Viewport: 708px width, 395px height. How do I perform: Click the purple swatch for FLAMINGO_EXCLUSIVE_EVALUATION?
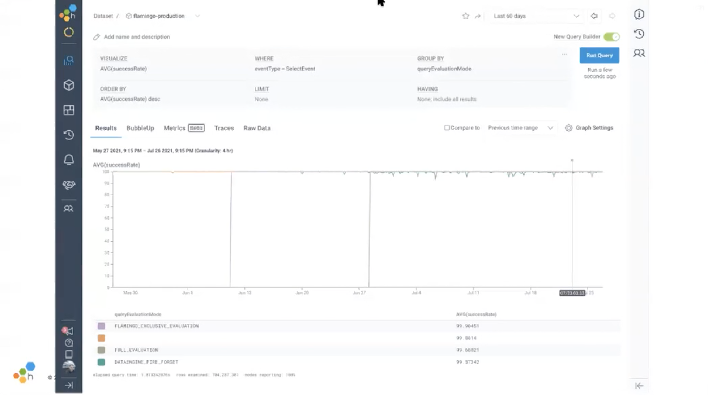101,326
